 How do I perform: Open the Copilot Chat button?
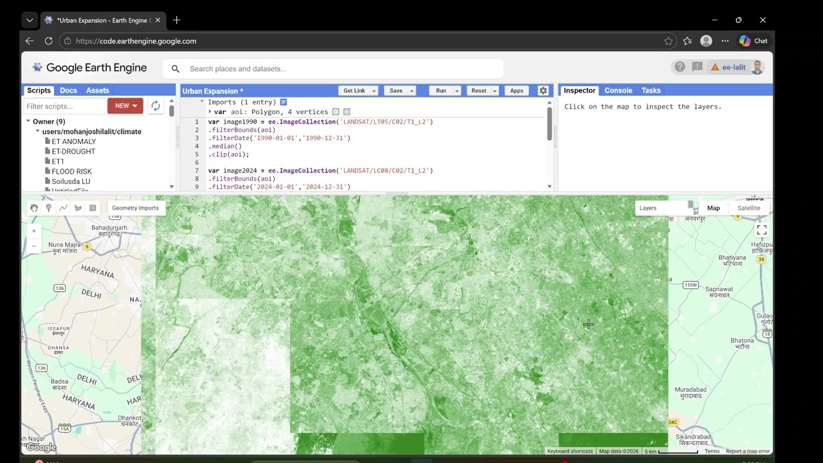[753, 41]
